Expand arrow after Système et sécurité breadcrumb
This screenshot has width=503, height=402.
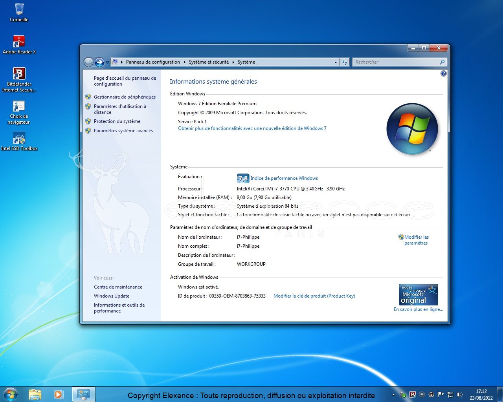click(233, 62)
